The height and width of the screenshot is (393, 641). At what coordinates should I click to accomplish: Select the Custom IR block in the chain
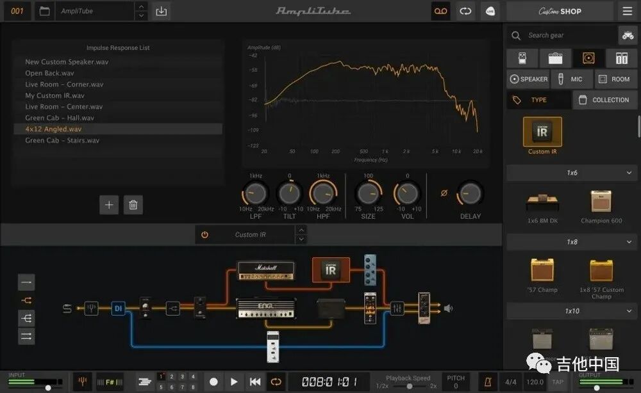(331, 269)
